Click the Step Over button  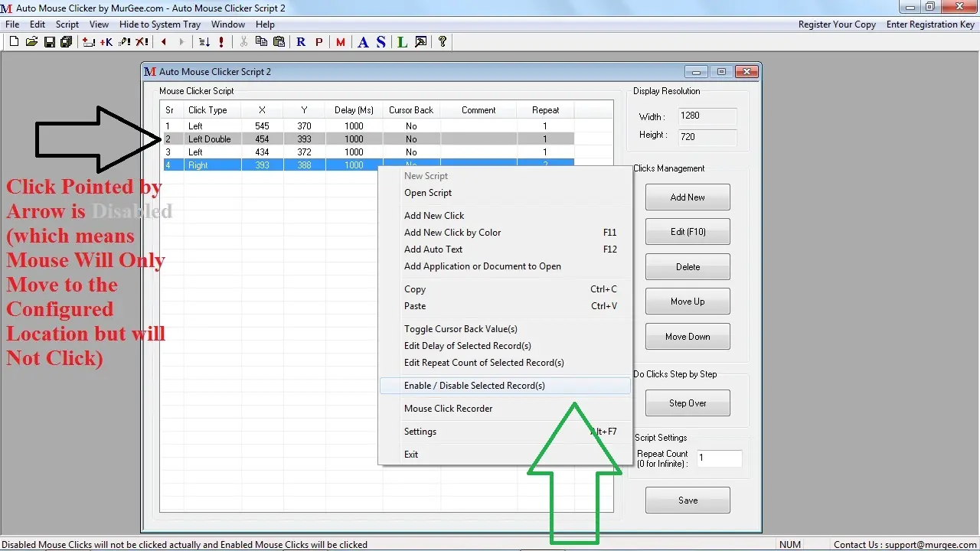(688, 403)
